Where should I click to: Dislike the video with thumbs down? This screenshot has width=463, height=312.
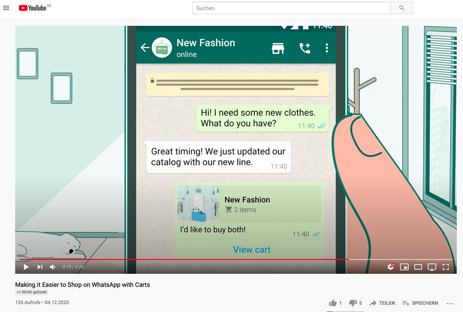[353, 303]
